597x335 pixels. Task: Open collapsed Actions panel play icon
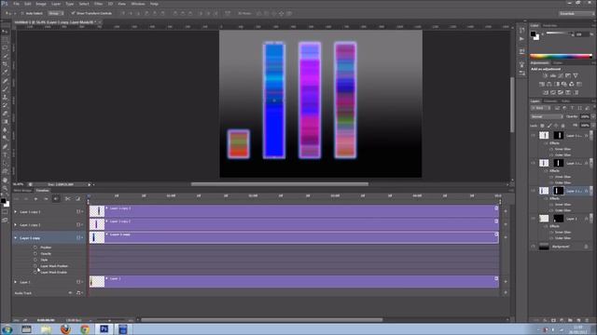521,39
